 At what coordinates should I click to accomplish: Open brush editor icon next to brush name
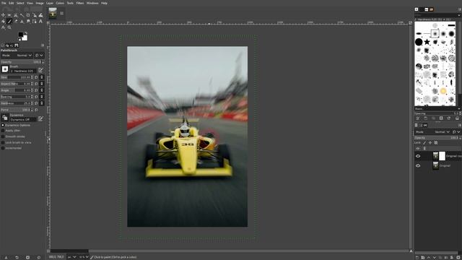point(40,70)
